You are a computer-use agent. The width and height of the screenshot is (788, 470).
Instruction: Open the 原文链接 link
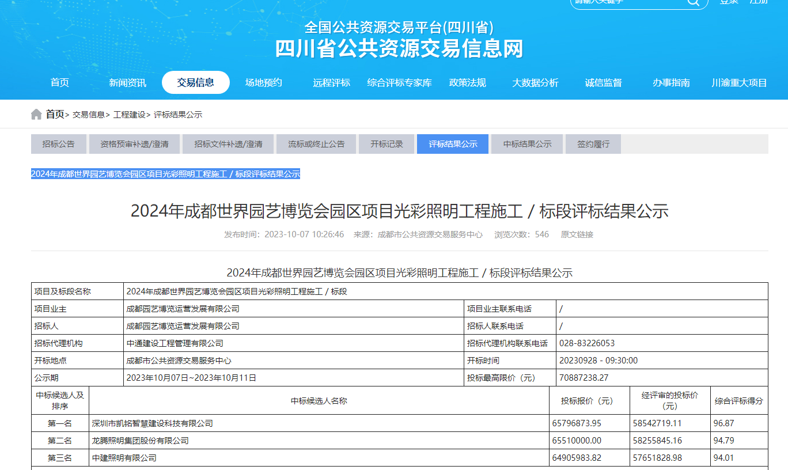(577, 234)
